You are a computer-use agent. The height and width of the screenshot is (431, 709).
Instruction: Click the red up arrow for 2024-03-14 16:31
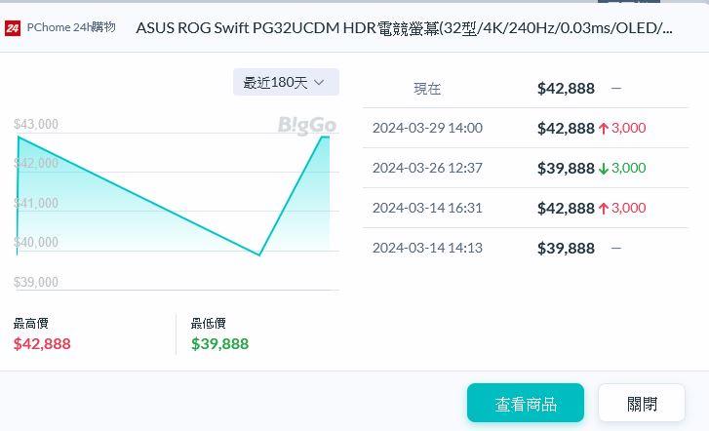604,208
